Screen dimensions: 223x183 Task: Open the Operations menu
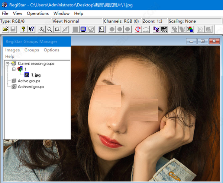point(38,13)
